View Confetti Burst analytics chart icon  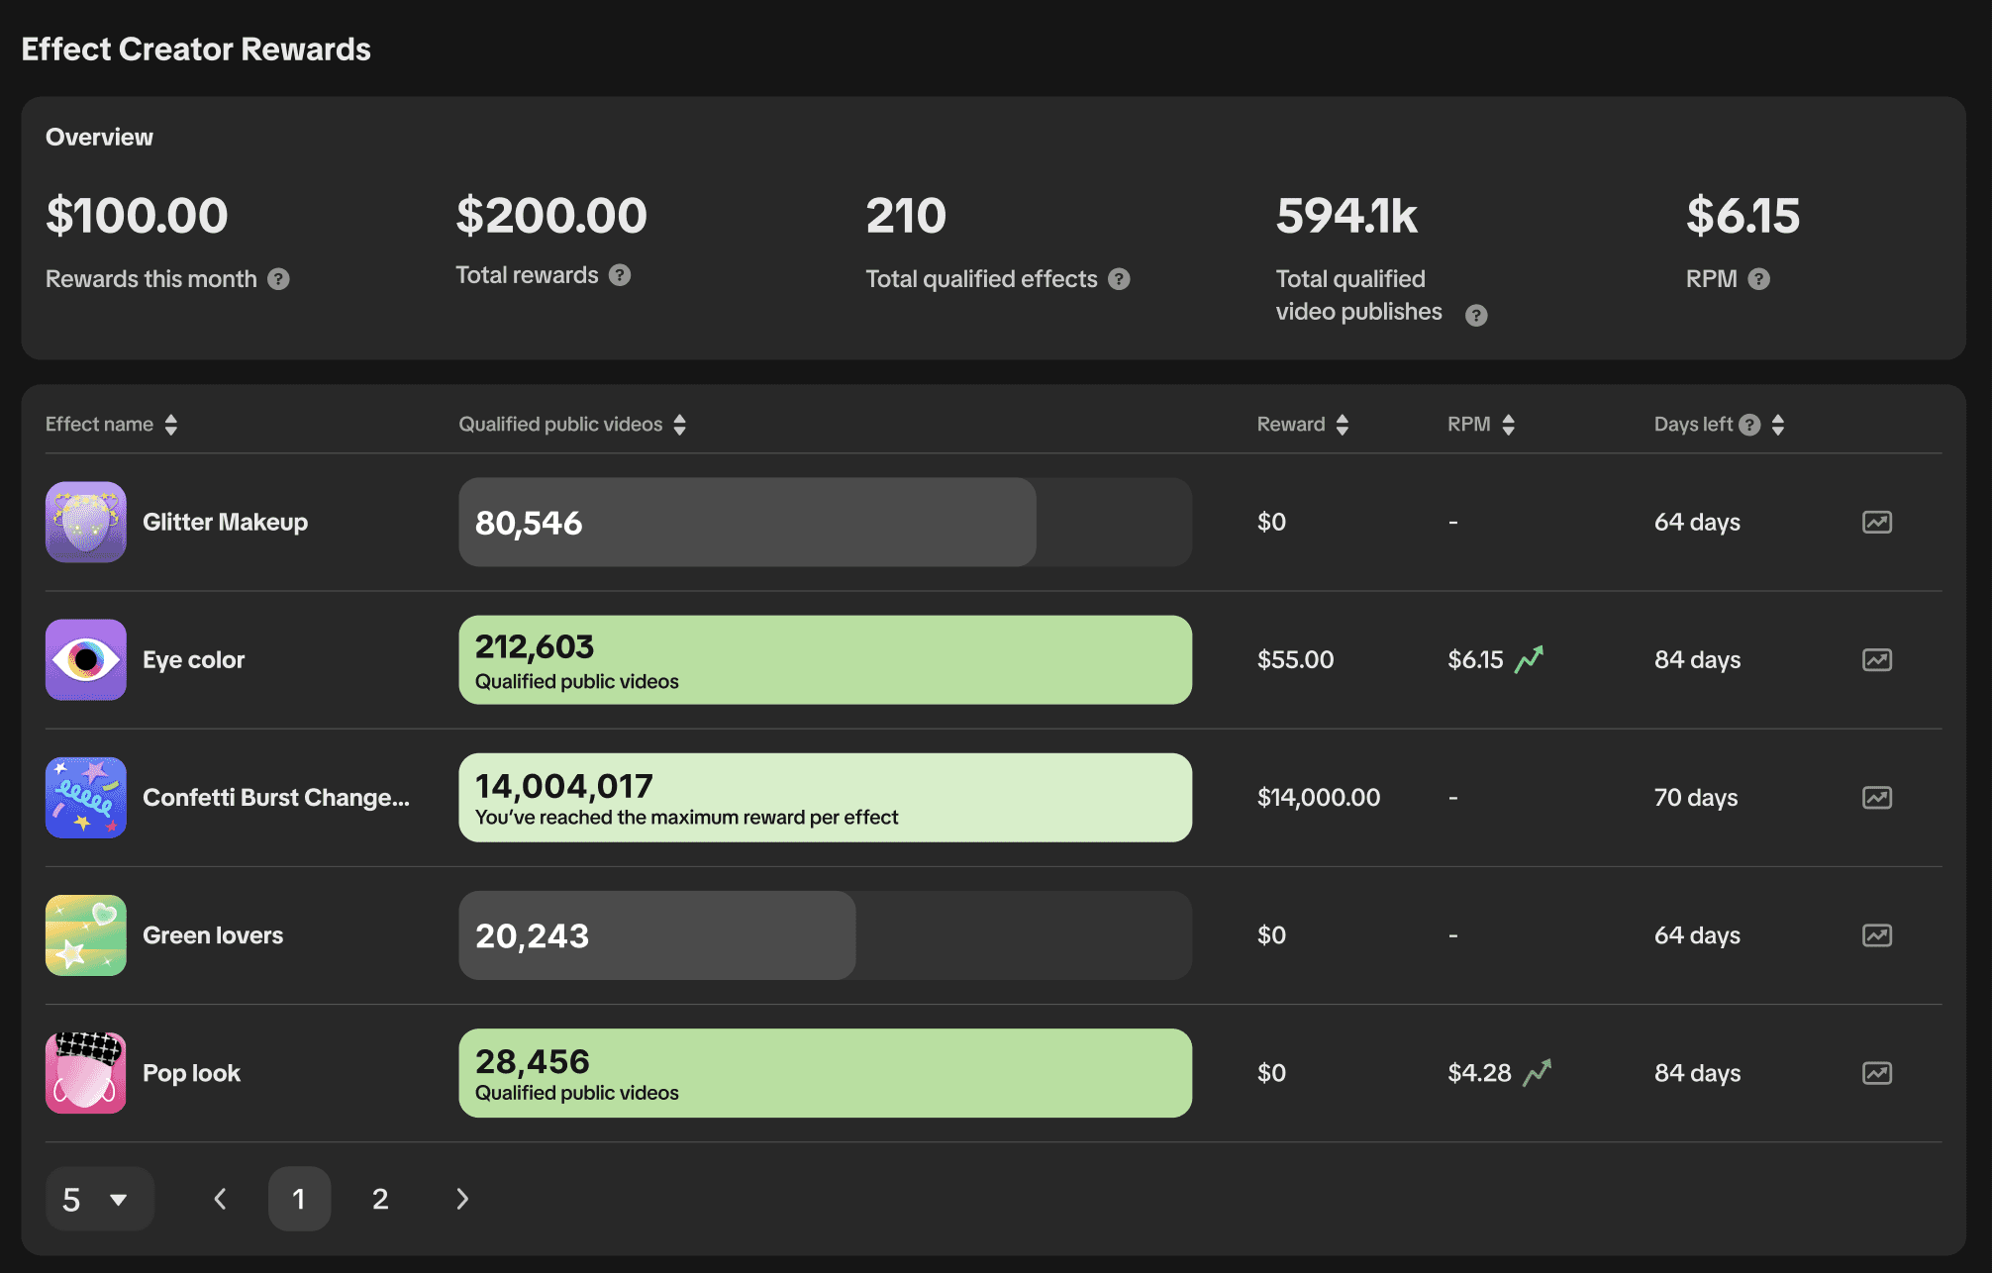pyautogui.click(x=1876, y=797)
